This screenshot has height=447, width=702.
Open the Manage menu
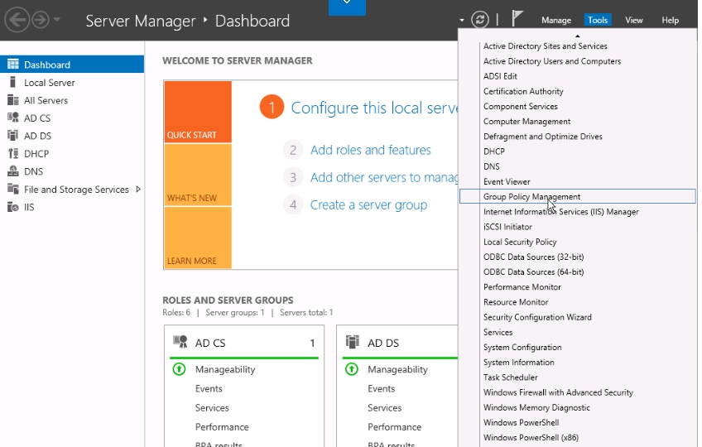(555, 20)
